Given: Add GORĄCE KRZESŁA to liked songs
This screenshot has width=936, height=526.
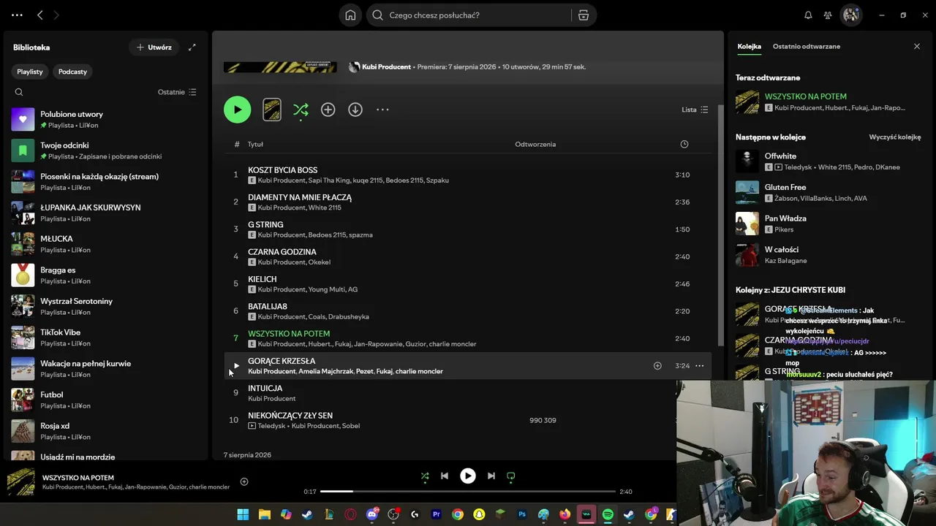Looking at the screenshot, I should click(x=657, y=366).
